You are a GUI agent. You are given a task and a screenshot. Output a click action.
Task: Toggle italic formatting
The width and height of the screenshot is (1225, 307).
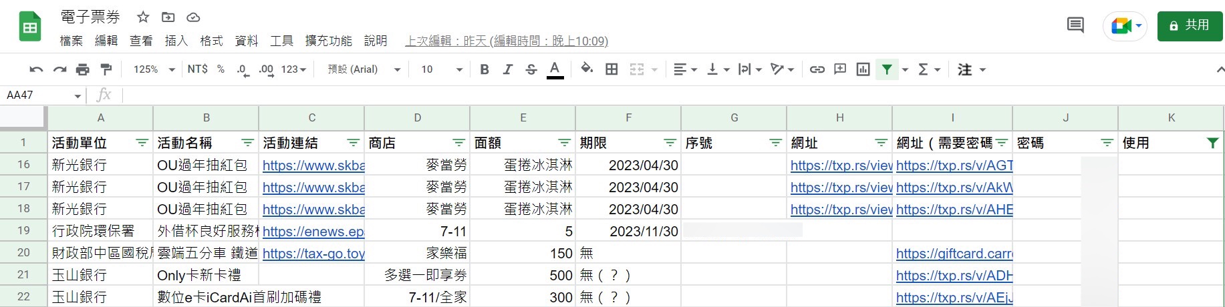[x=508, y=69]
